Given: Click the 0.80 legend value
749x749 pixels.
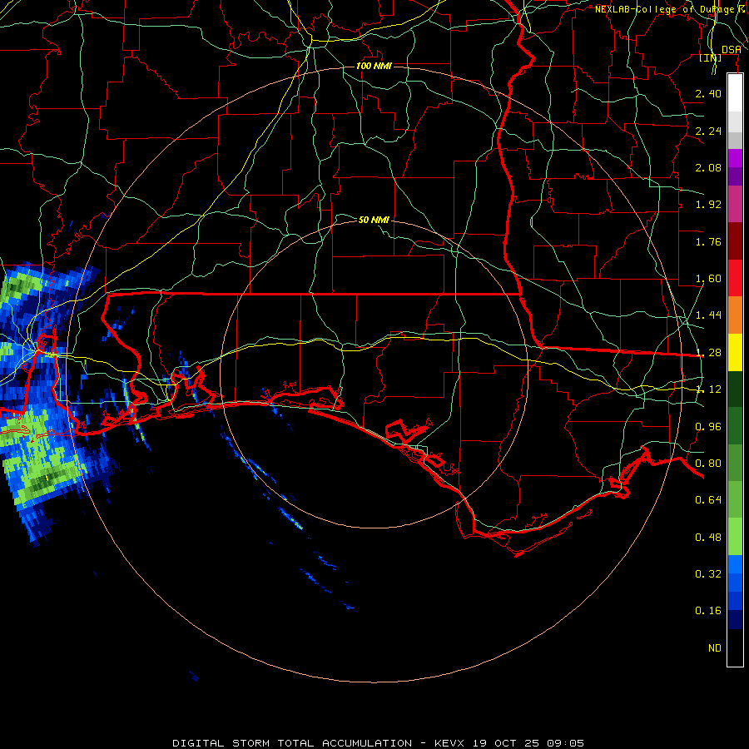Looking at the screenshot, I should (708, 464).
